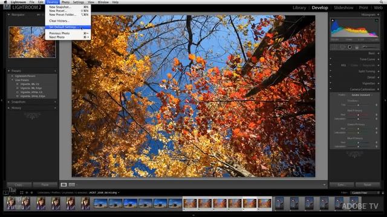Open the Photo menu
Viewport: 387px width, 217px height.
[65, 2]
